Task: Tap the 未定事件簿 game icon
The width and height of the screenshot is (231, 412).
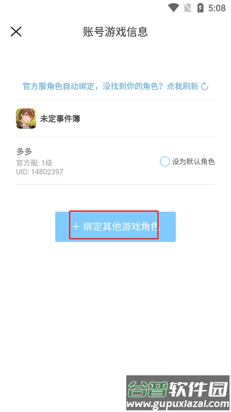Action: pos(26,119)
